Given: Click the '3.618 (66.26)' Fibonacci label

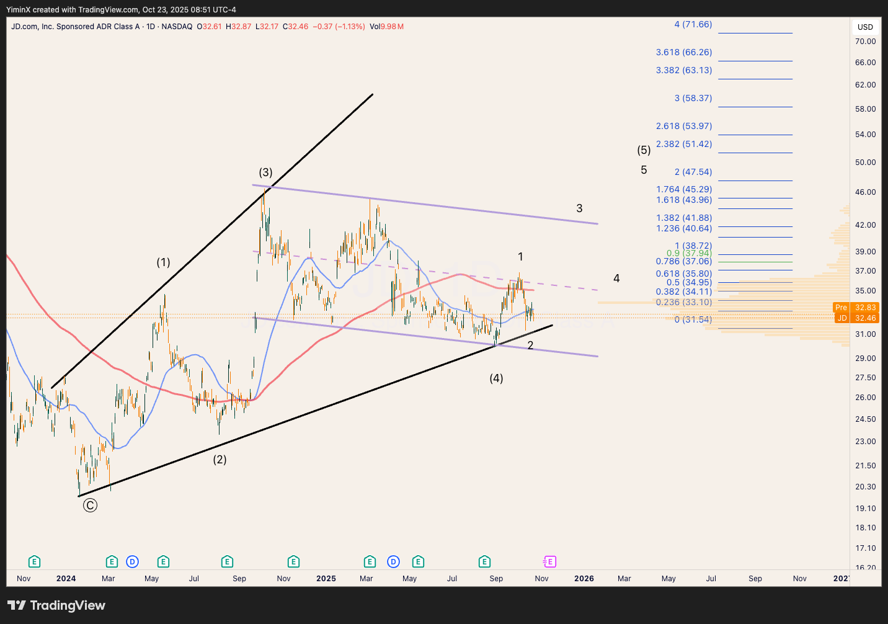Looking at the screenshot, I should point(684,52).
